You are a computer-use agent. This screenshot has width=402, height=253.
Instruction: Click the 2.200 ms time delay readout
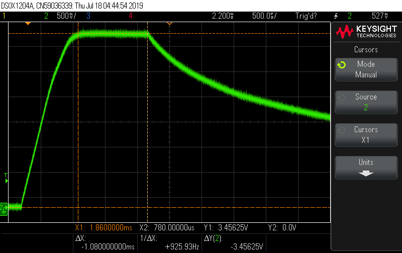tap(223, 16)
